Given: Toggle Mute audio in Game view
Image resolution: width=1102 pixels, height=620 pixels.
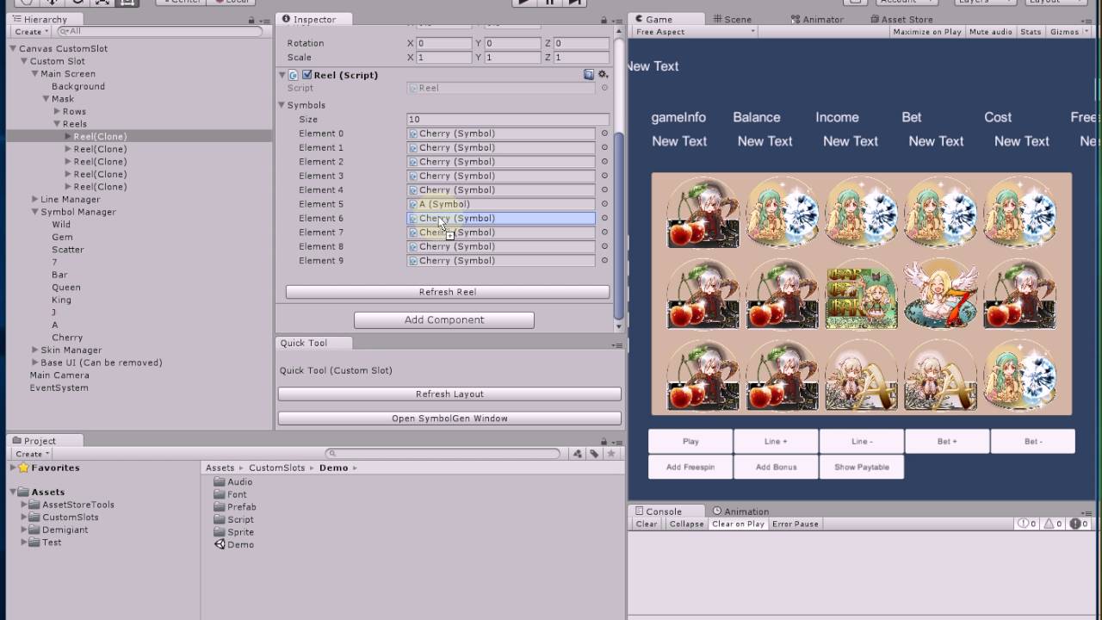Looking at the screenshot, I should (991, 32).
